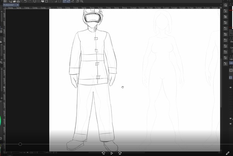Click the Redo arrow in the command bar
Viewport: 233px width, 156px height.
pos(30,1)
